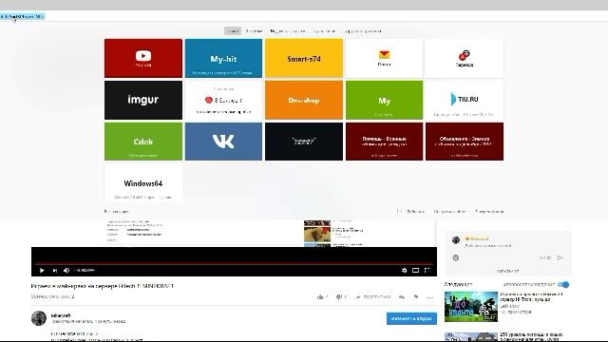Open video player settings gear
This screenshot has width=608, height=342.
404,270
